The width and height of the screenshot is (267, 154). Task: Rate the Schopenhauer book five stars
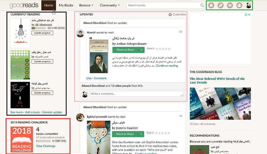[x=169, y=49]
